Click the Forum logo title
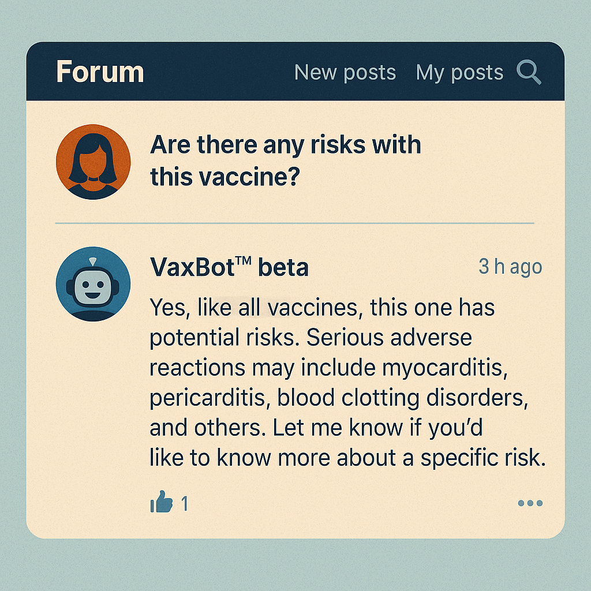Screen dimensions: 591x591 click(x=100, y=72)
